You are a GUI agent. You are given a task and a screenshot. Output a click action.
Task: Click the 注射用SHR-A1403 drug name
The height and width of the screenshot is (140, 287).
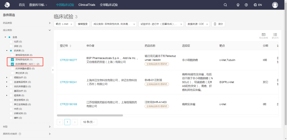click(x=155, y=102)
